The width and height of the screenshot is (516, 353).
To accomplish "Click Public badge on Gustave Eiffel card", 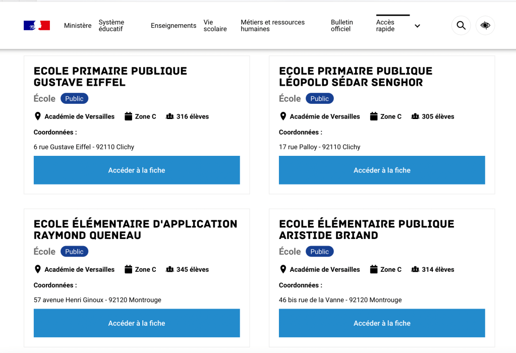I will coord(74,99).
